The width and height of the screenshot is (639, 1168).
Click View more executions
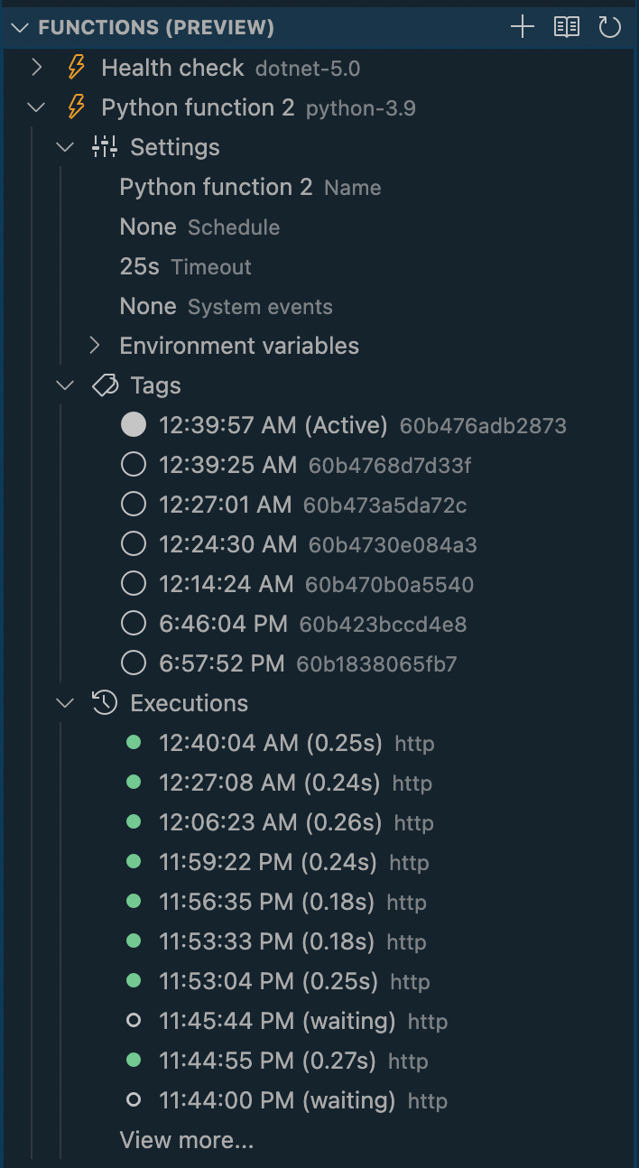[x=186, y=1140]
